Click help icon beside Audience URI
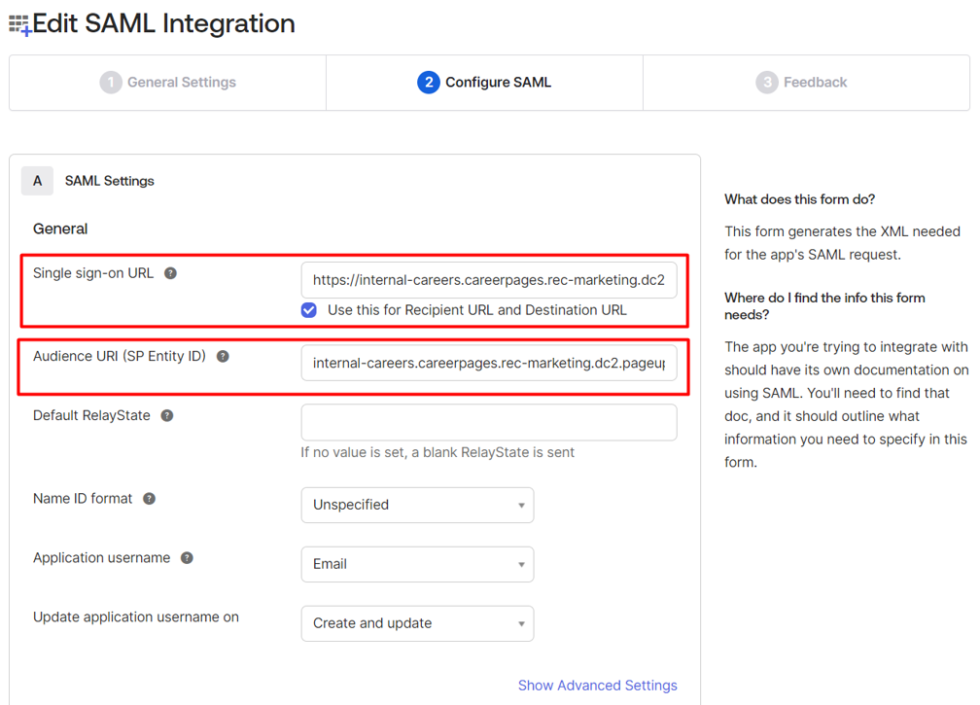The width and height of the screenshot is (980, 705). pos(223,357)
